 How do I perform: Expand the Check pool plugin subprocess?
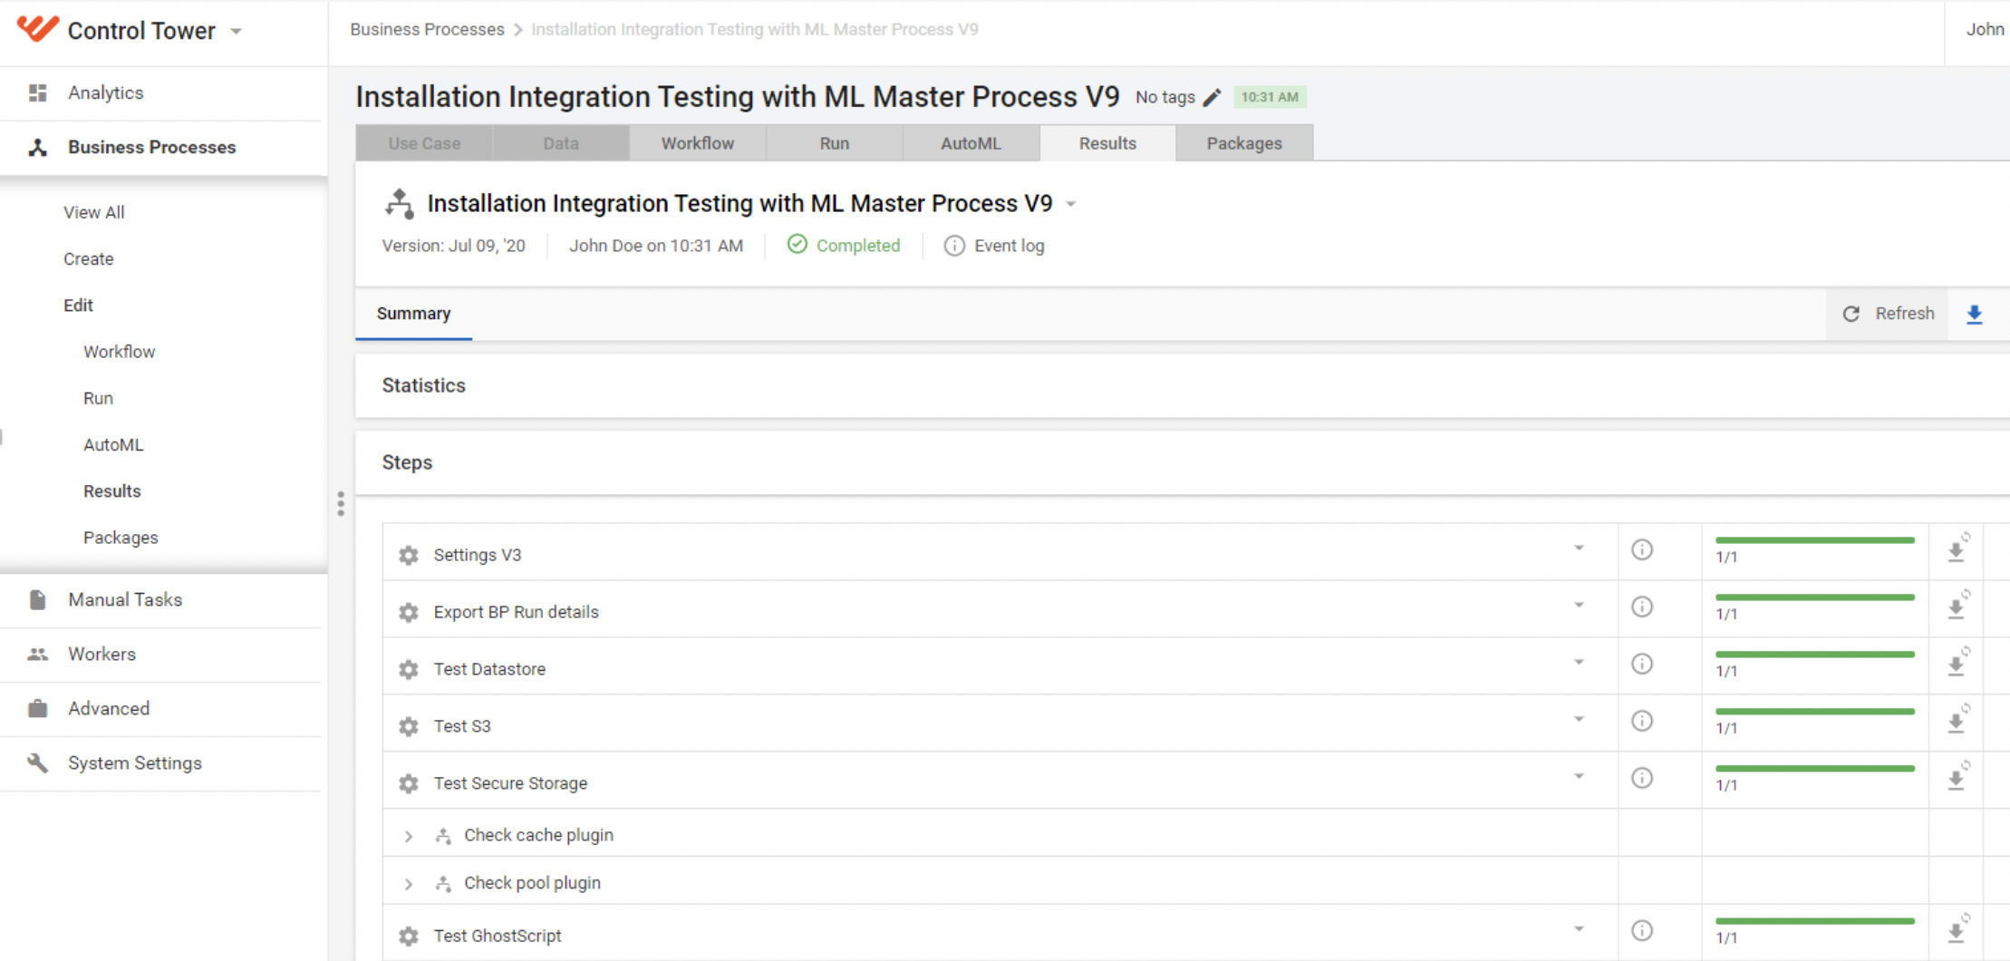(x=409, y=884)
